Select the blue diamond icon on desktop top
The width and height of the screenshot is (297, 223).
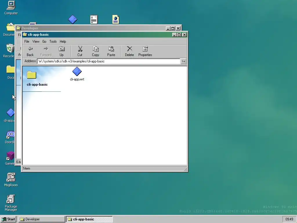tap(73, 19)
